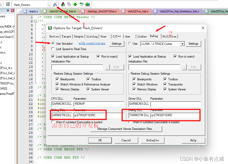
Task: Browse for hardware Initialization File
Action: pyautogui.click(x=184, y=67)
